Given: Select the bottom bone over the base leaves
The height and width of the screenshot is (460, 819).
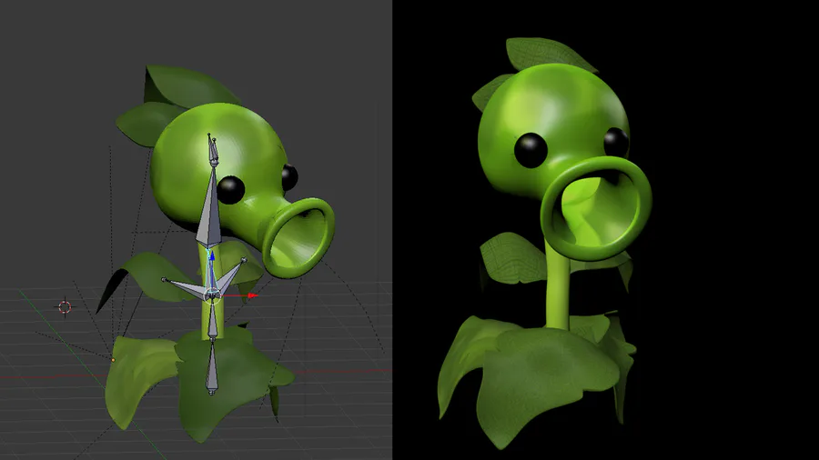Looking at the screenshot, I should 211,368.
